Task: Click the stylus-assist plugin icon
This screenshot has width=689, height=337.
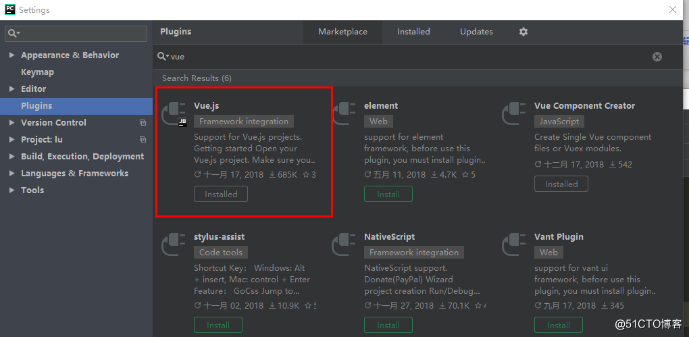Action: pos(174,246)
